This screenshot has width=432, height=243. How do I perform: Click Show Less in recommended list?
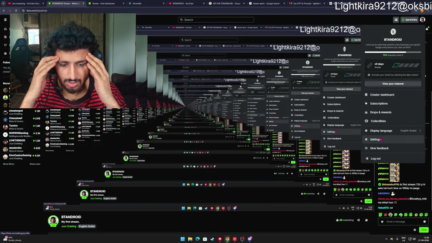tap(35, 164)
